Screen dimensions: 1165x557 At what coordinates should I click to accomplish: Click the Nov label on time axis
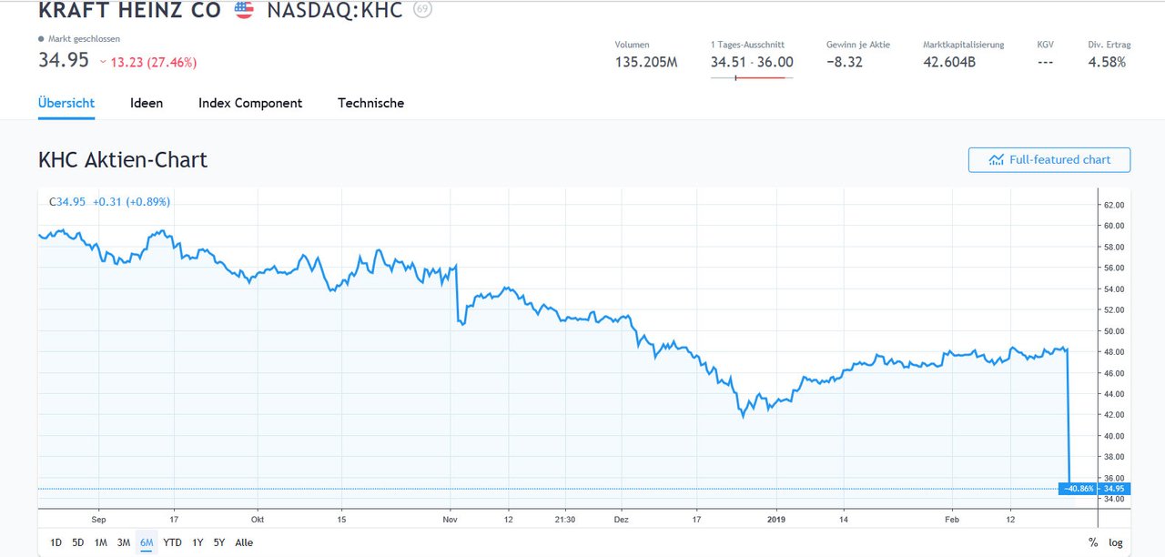coord(451,519)
